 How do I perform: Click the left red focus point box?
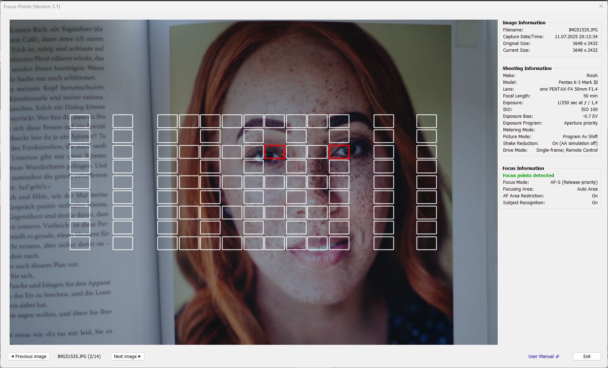pos(275,152)
